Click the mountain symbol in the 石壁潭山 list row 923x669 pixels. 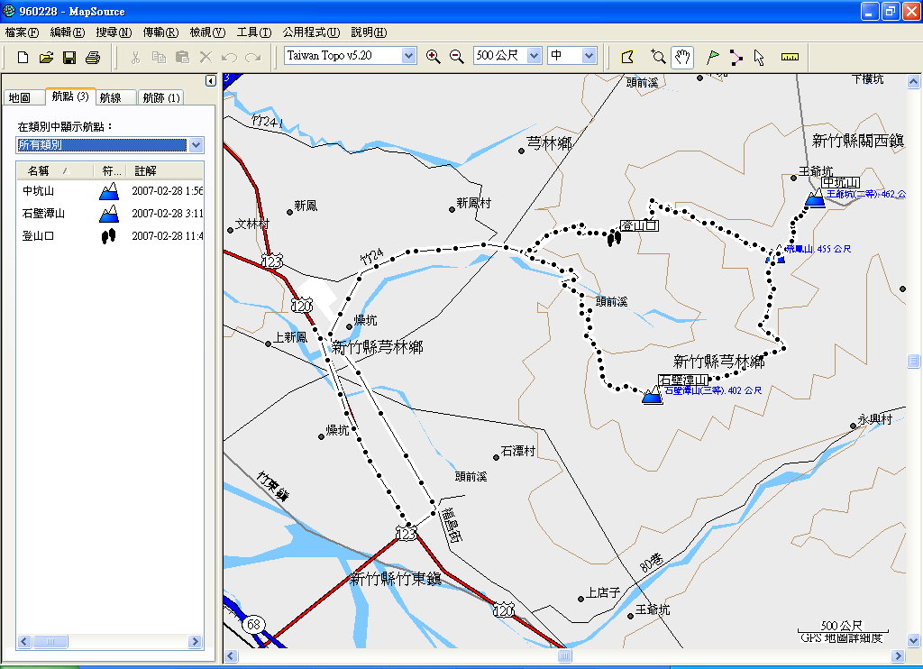109,213
